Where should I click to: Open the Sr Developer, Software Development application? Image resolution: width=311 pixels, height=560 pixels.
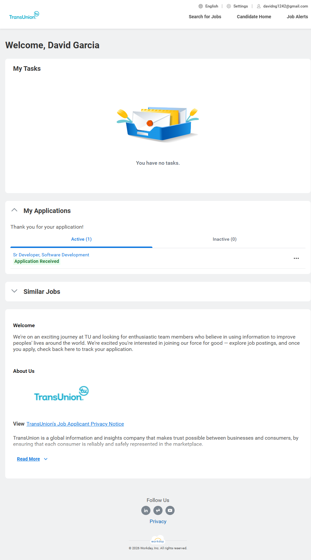[x=51, y=255]
